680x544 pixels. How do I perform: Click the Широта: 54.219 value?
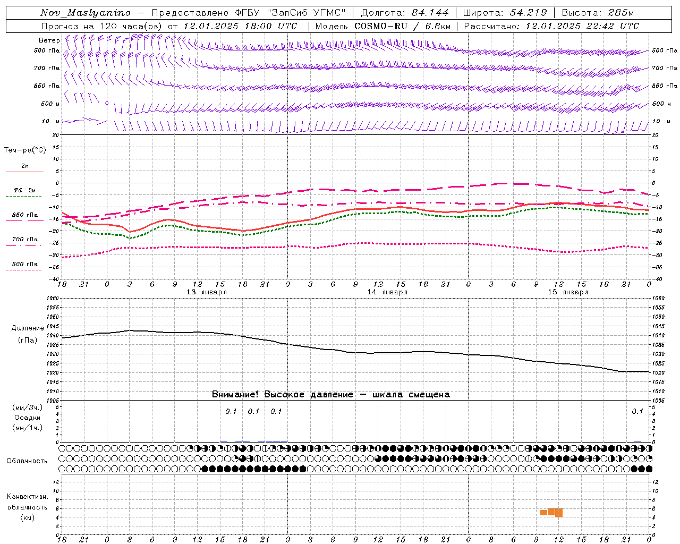505,13
